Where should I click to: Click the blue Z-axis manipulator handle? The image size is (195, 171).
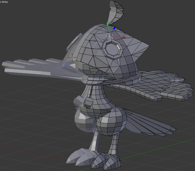coord(114,28)
